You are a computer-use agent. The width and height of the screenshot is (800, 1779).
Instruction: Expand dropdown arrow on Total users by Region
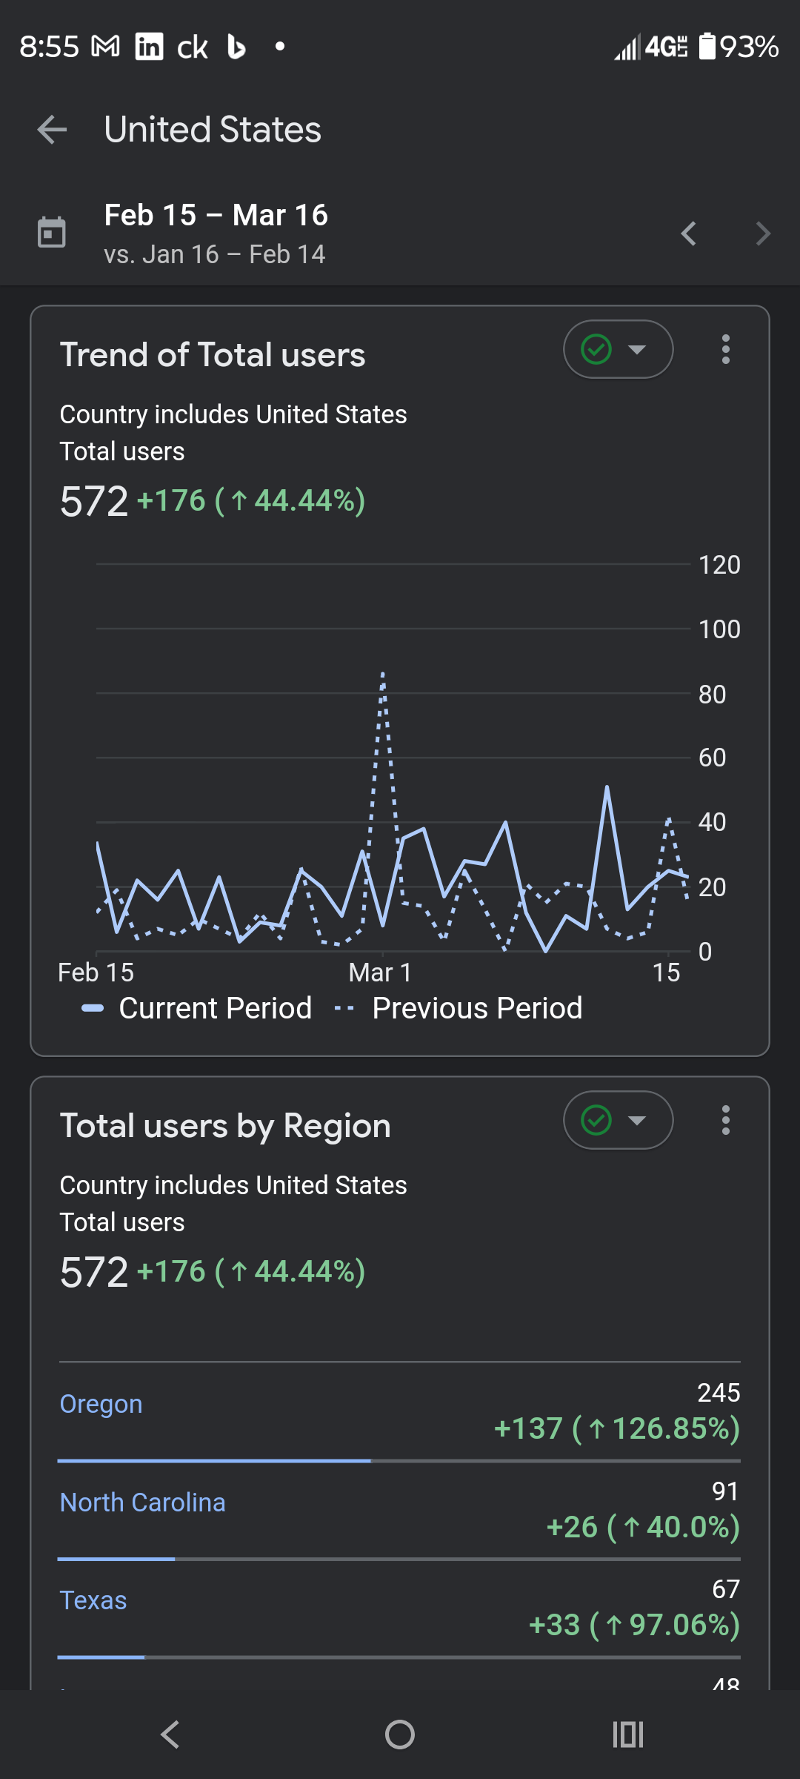click(637, 1120)
